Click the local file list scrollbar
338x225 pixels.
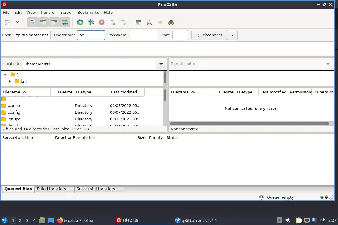165,96
